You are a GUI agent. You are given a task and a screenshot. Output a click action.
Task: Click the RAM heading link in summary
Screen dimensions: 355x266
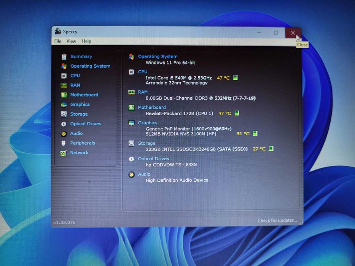143,92
